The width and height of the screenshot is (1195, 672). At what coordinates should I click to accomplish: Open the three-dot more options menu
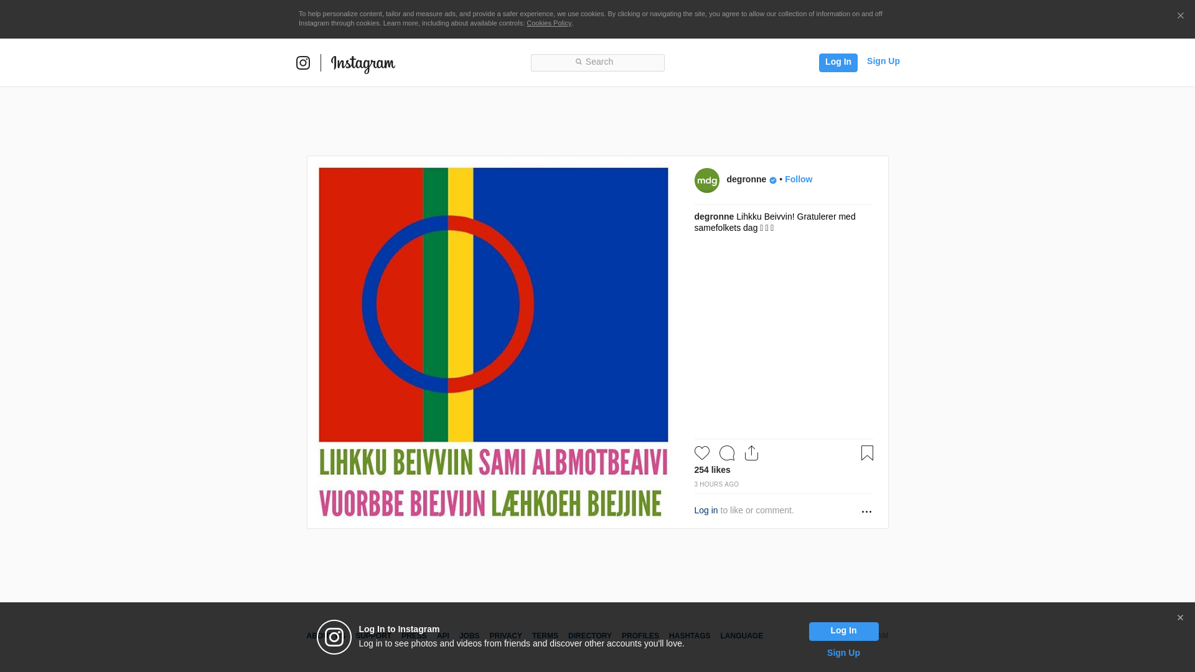[866, 511]
